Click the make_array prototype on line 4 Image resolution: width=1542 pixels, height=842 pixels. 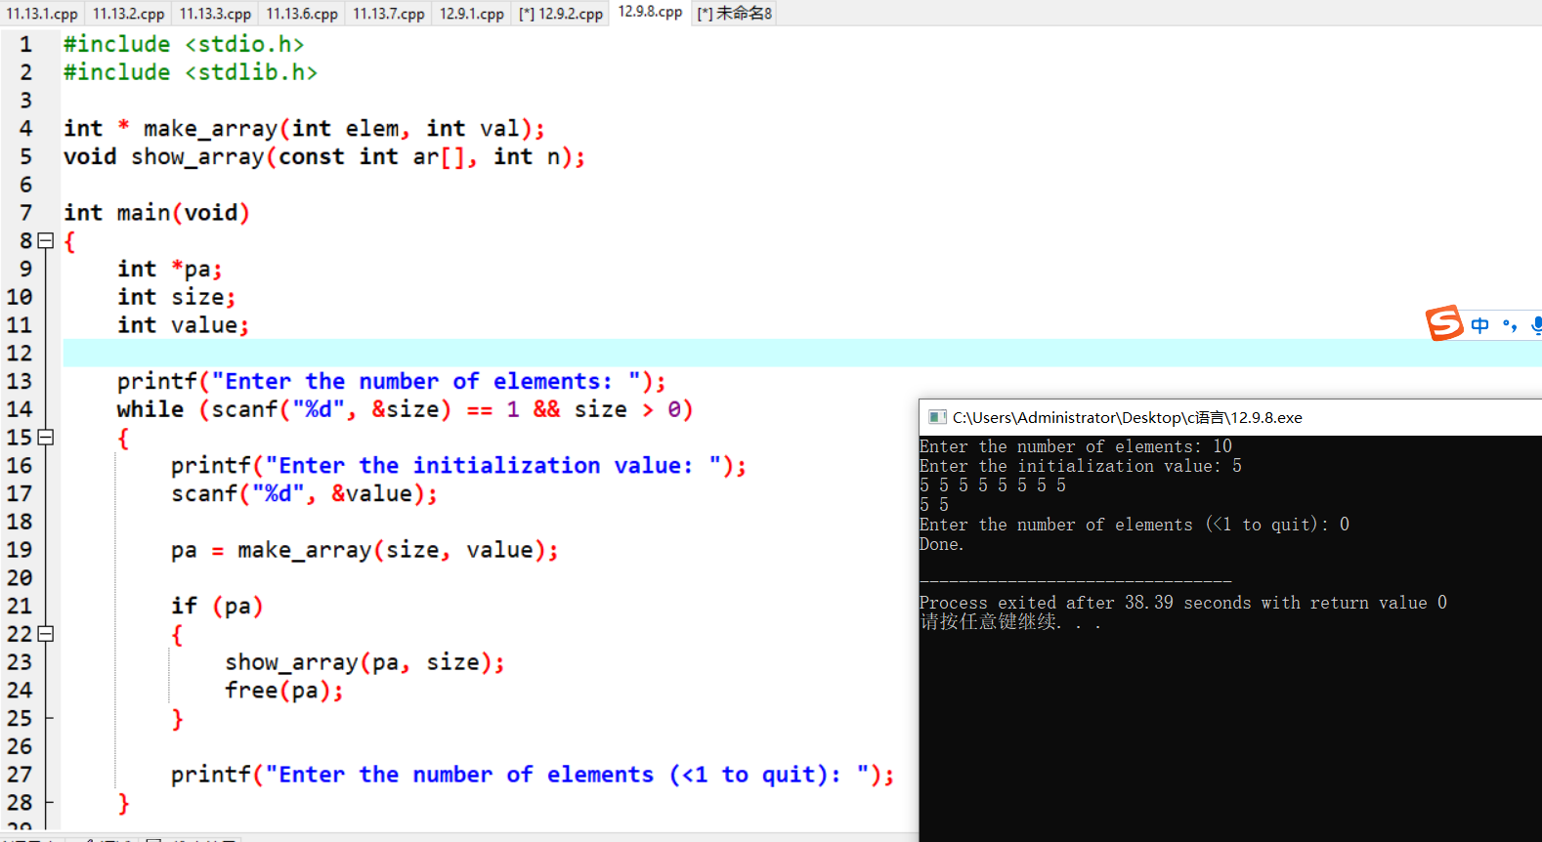click(x=304, y=128)
